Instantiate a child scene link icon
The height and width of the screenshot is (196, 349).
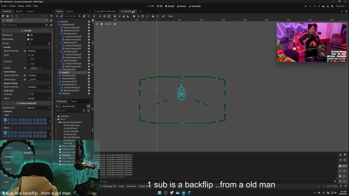61,16
